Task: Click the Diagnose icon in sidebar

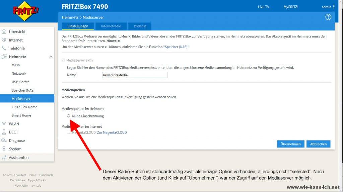Action: point(4,140)
